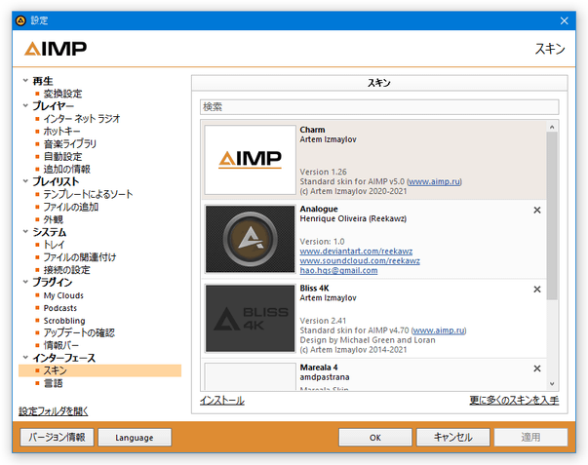This screenshot has height=465, width=588.
Task: Click the 検索 skin search field
Action: pyautogui.click(x=379, y=107)
